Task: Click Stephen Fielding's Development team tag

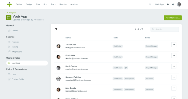Action: click(129, 79)
